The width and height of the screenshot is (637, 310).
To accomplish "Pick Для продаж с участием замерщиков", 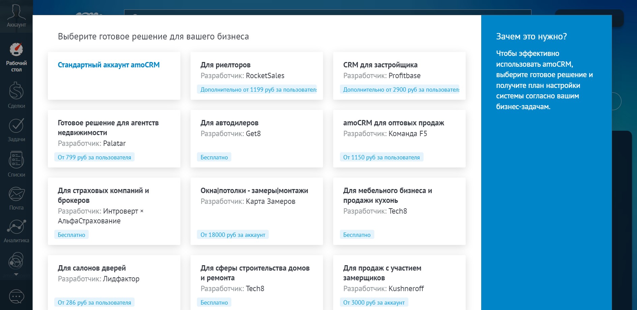I will point(399,282).
